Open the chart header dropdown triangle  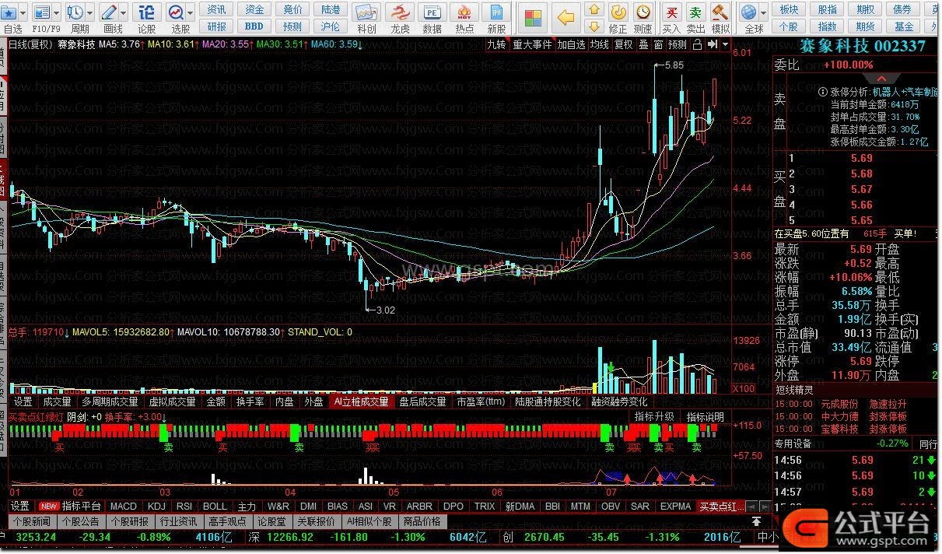724,44
